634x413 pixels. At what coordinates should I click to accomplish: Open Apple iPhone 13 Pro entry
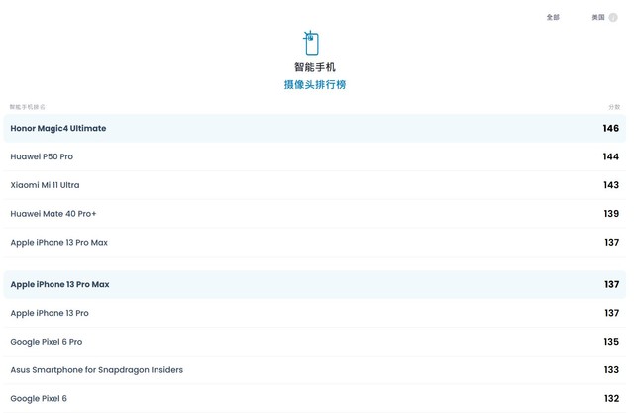(50, 313)
